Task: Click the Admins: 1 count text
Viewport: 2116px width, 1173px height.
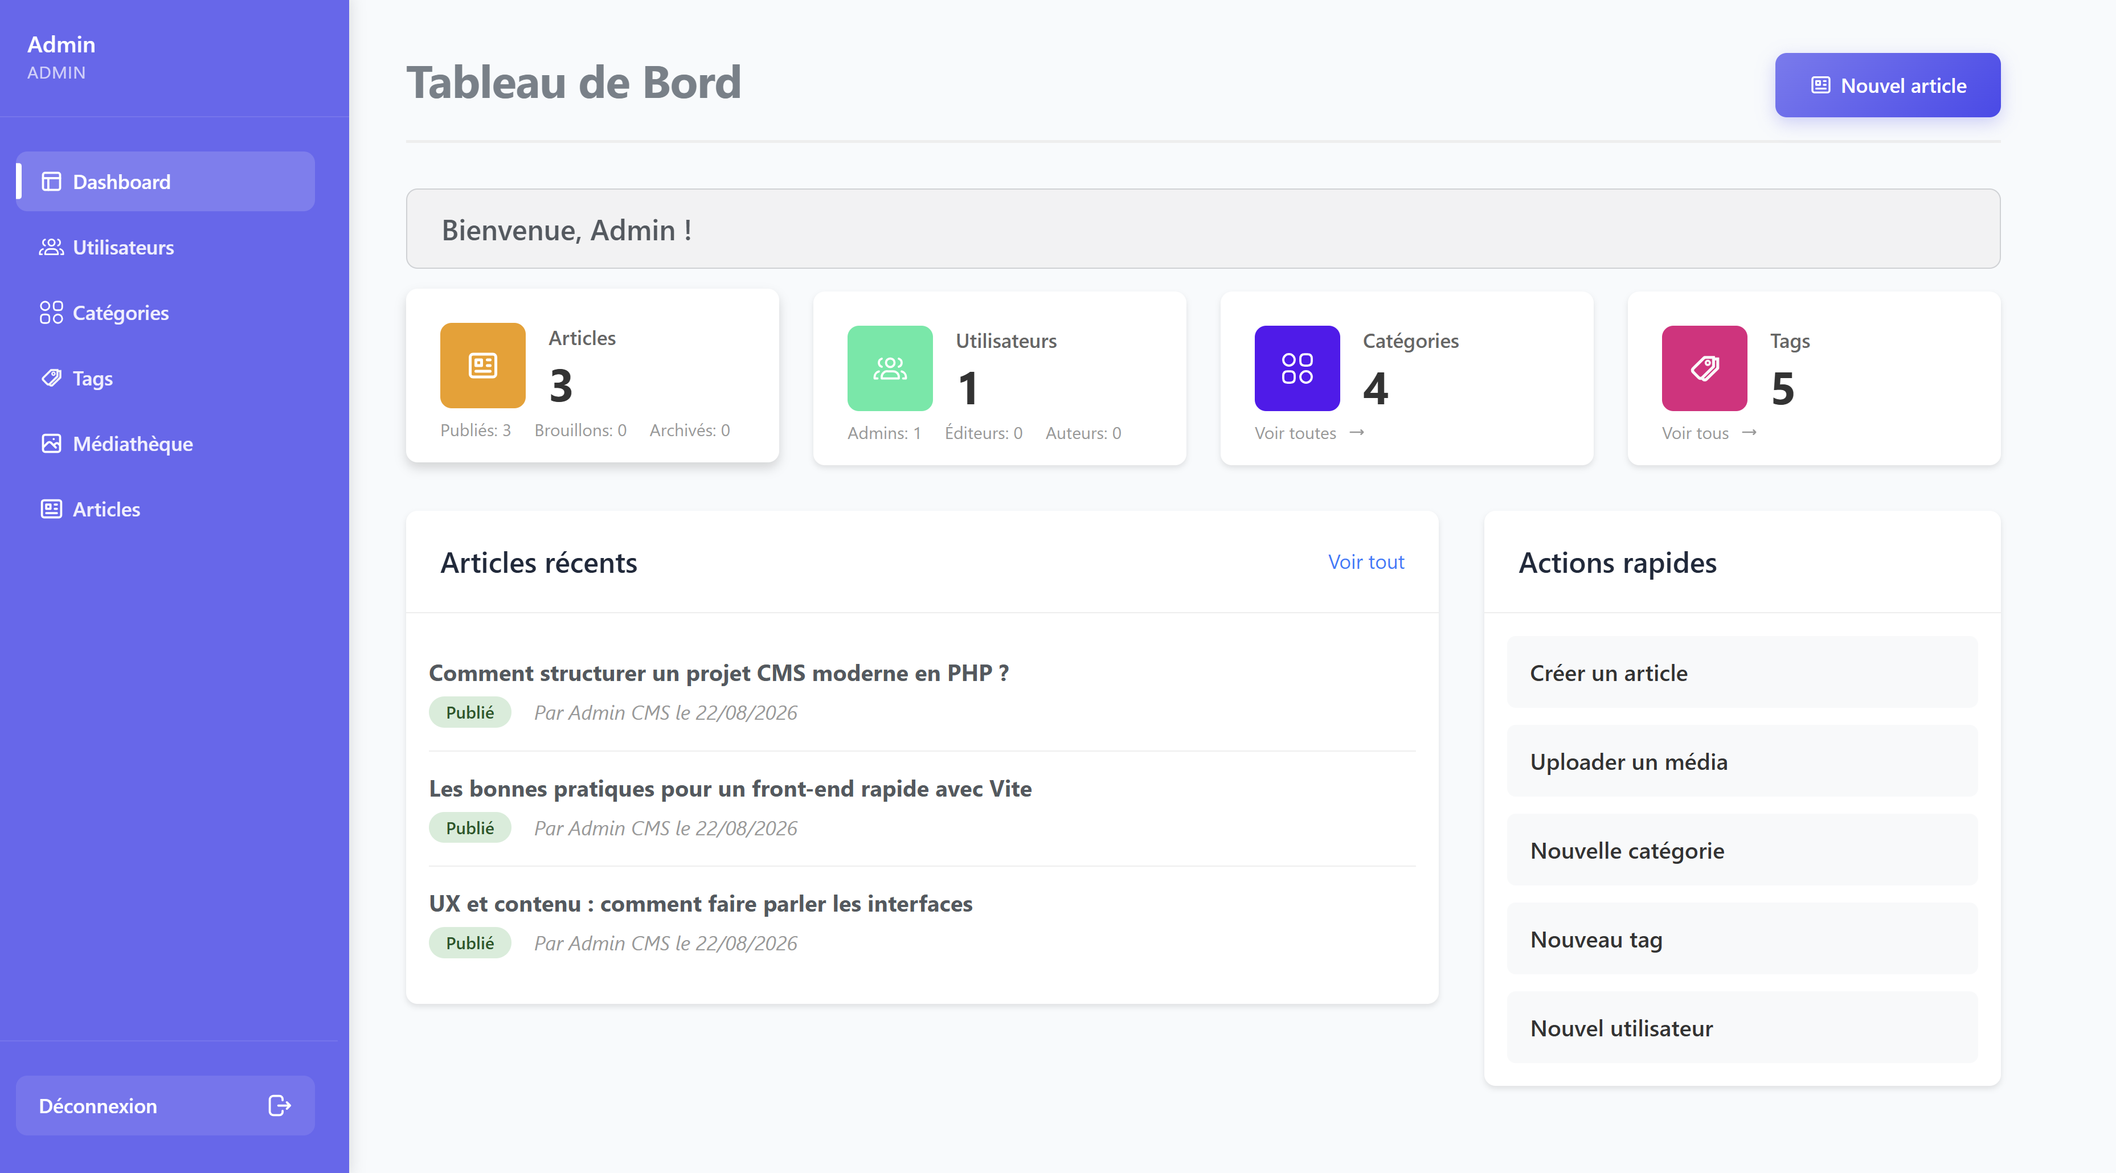Action: [x=885, y=433]
